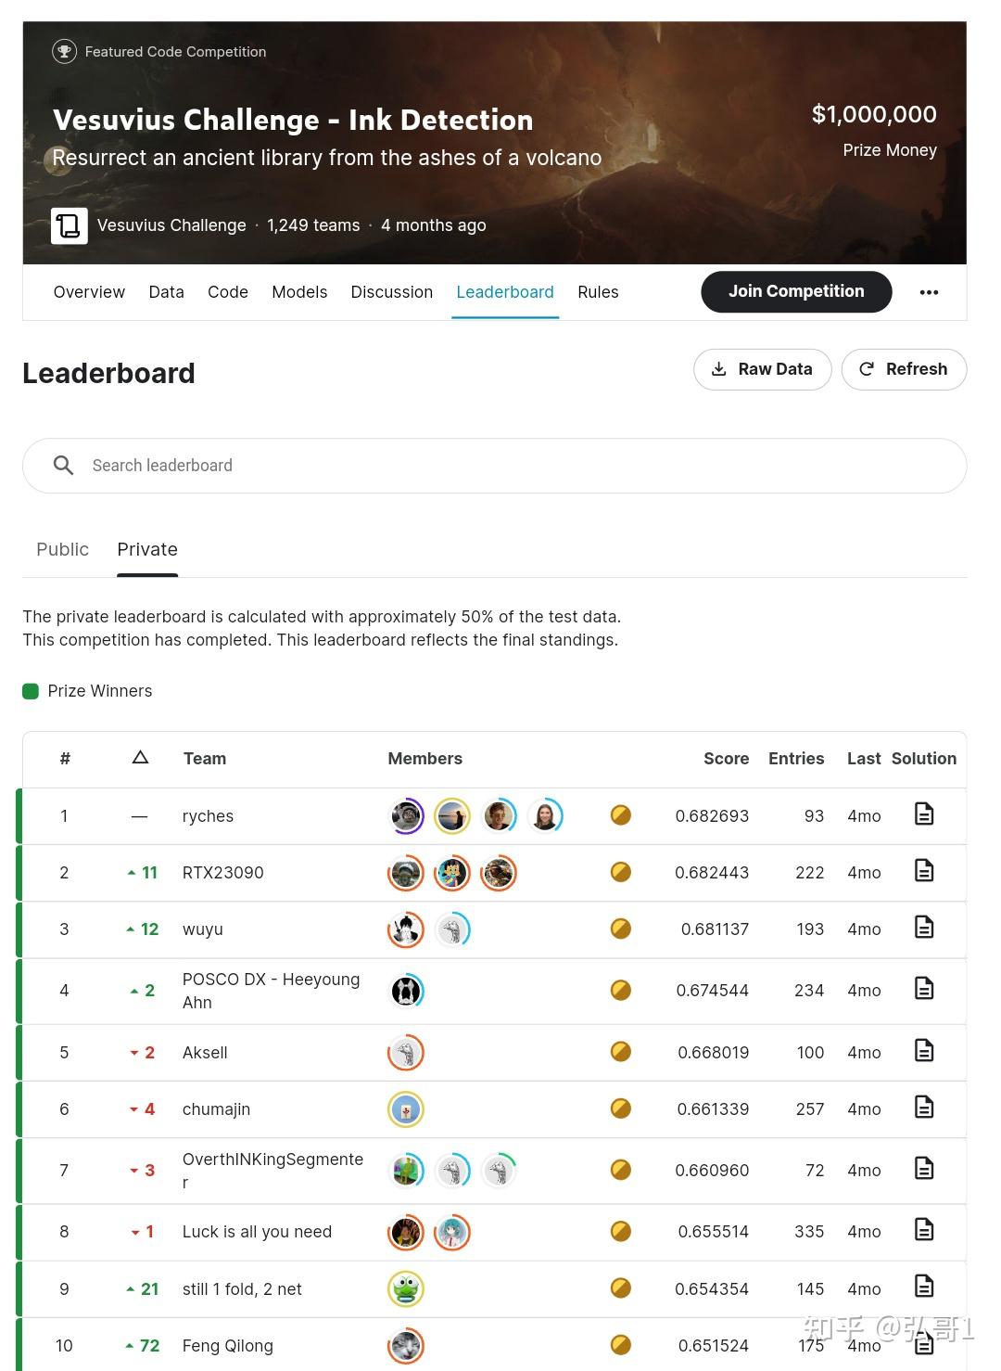1001x1371 pixels.
Task: Switch to the Public leaderboard view
Action: 62,549
